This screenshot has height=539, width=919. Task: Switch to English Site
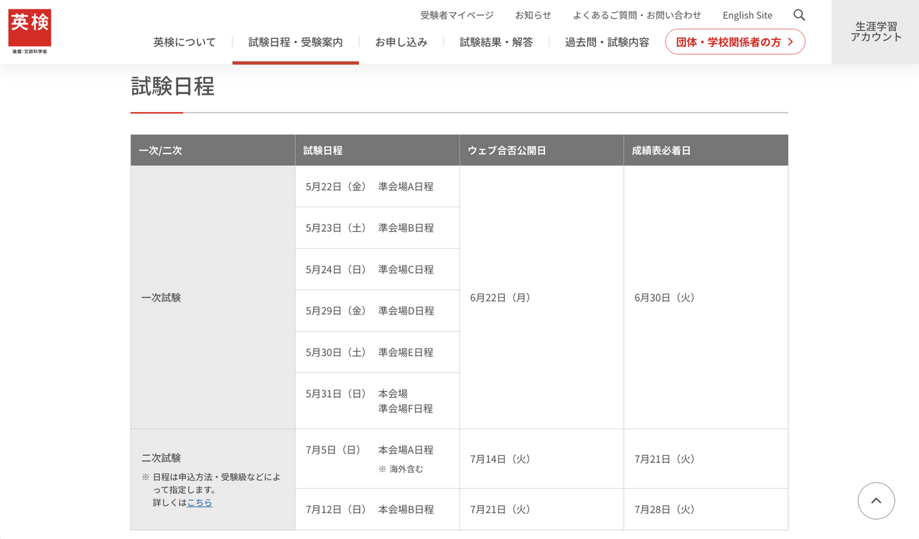[x=747, y=15]
